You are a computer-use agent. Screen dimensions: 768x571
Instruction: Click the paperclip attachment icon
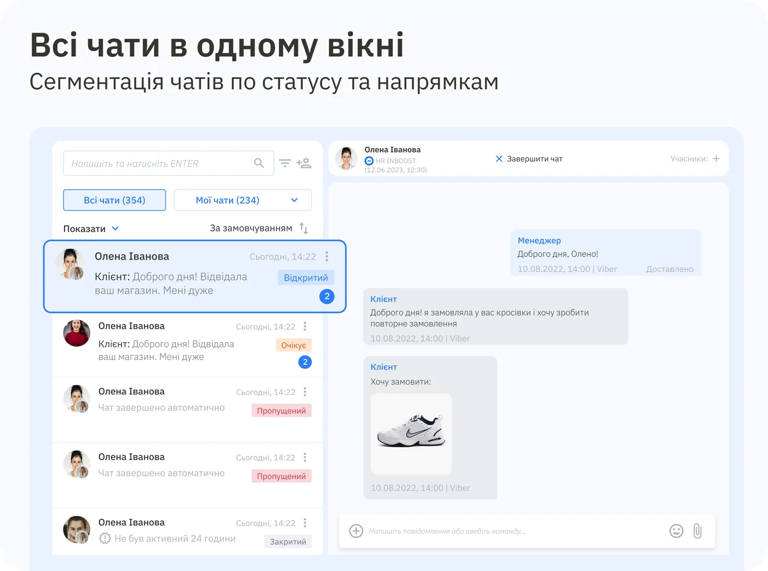click(698, 531)
